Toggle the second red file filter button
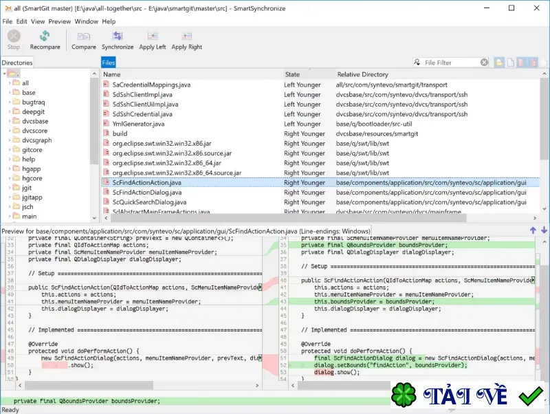The height and width of the screenshot is (414, 550). point(533,63)
